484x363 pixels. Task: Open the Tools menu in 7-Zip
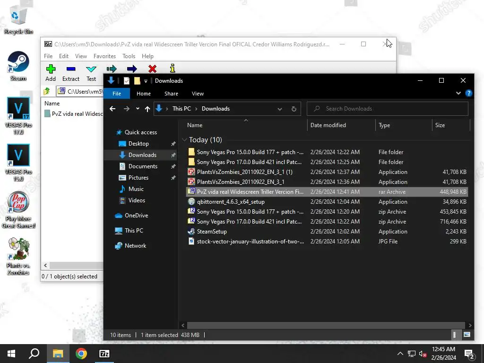click(129, 56)
